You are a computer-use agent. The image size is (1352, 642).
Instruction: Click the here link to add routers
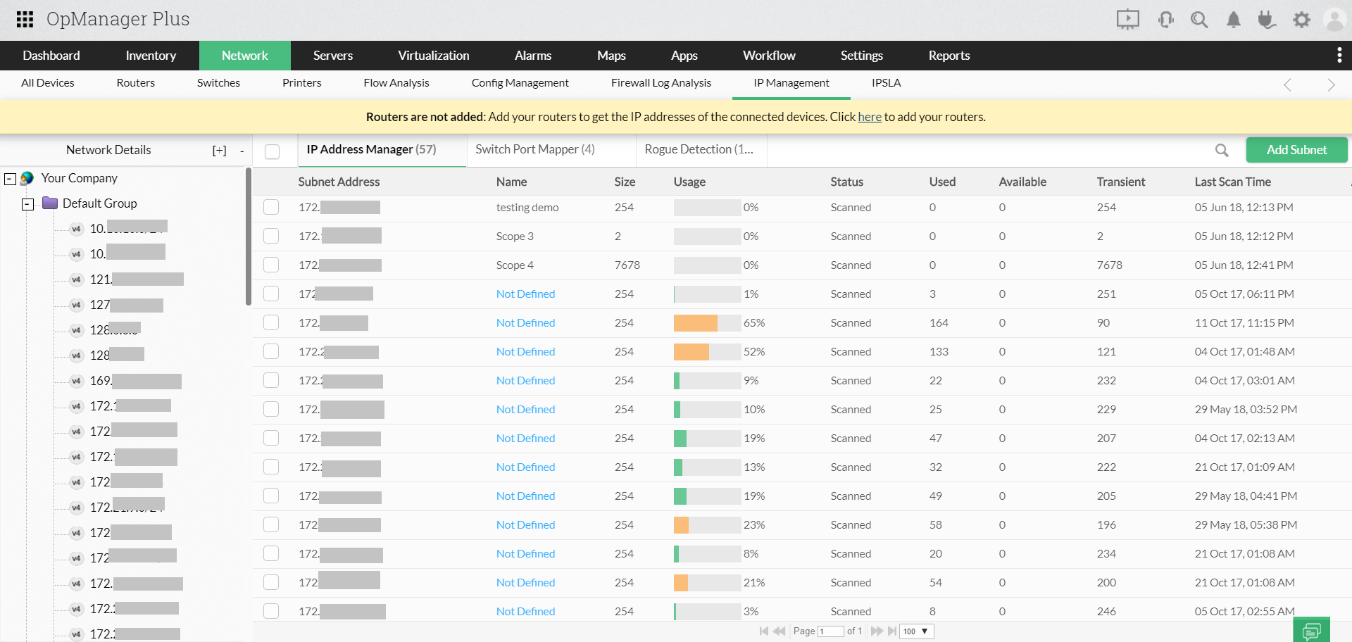point(869,116)
